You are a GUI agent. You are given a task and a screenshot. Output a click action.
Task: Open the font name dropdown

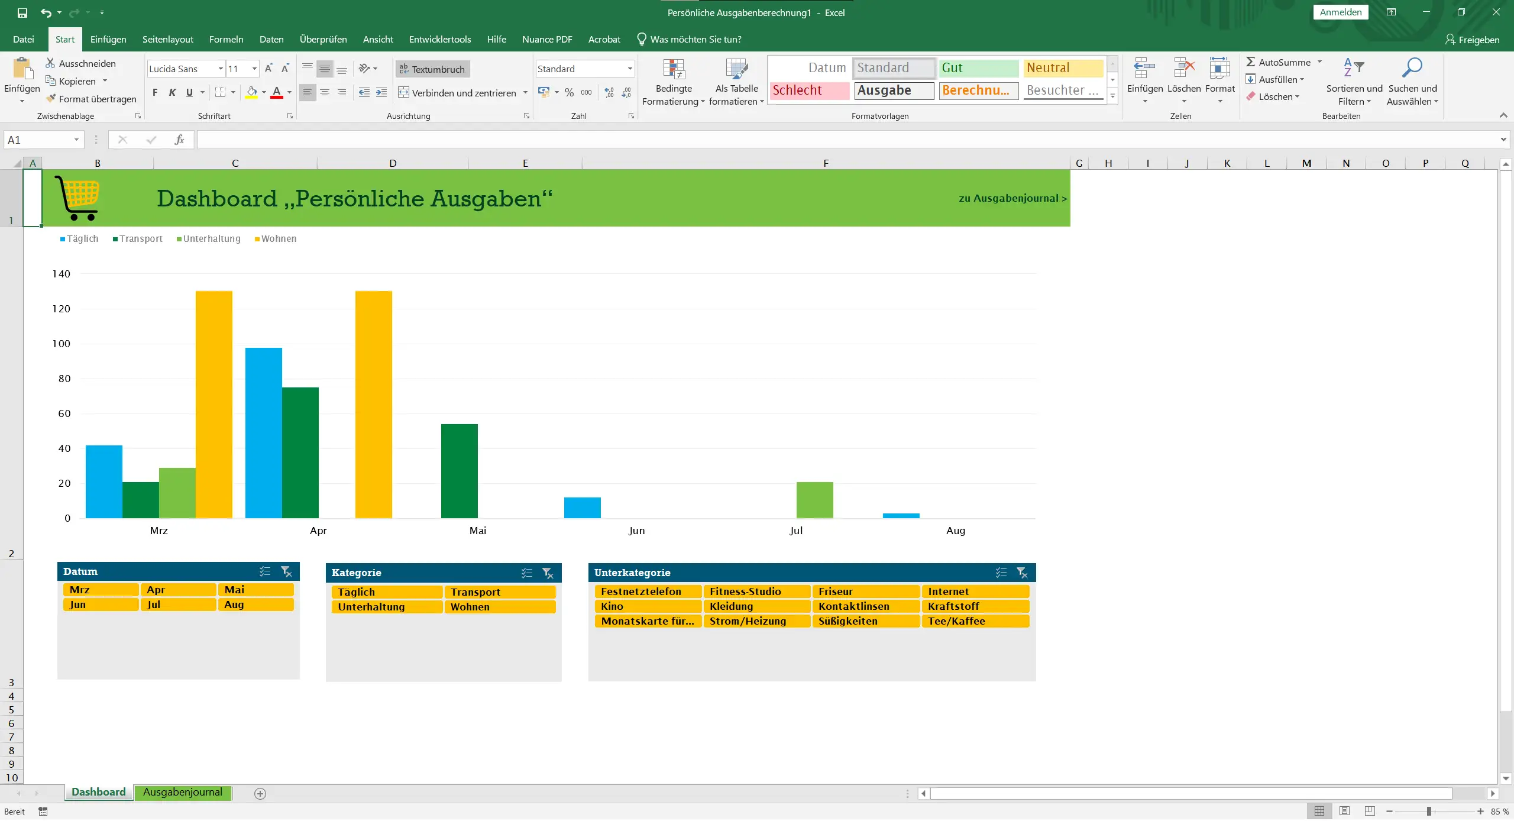(221, 69)
